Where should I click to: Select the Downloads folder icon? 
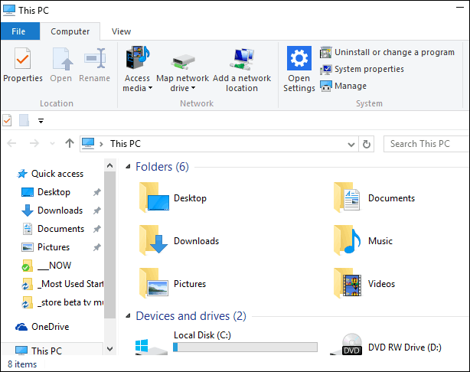pyautogui.click(x=154, y=240)
